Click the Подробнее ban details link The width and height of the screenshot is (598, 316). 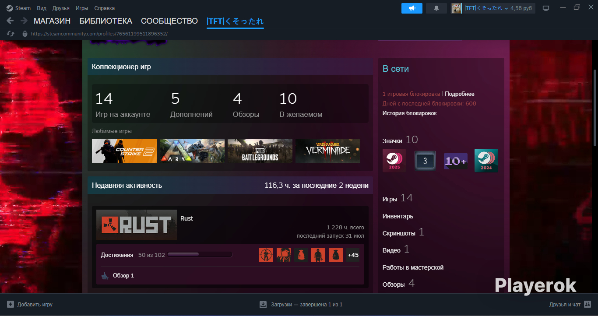click(x=460, y=94)
